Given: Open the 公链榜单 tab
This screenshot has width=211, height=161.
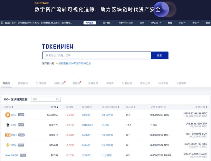Looking at the screenshot, I should (x=181, y=83).
